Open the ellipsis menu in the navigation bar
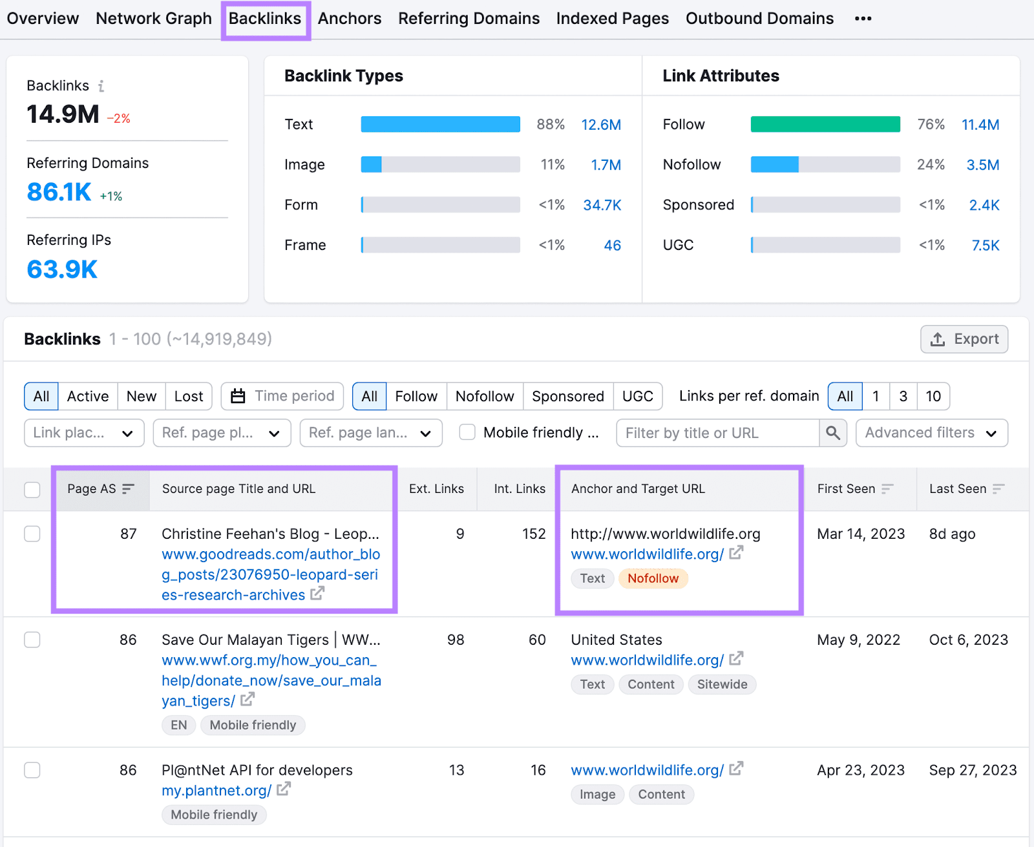This screenshot has width=1034, height=847. 863,19
